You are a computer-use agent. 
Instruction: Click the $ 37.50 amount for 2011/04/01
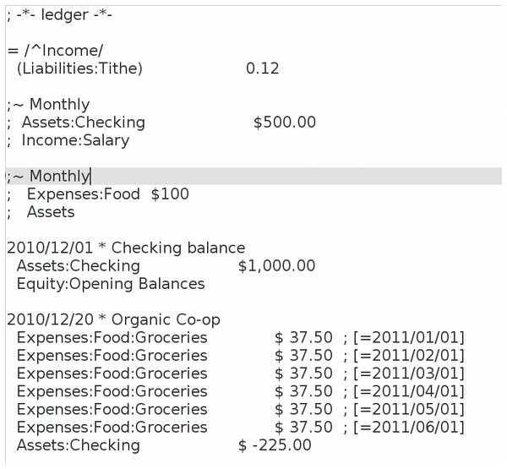(x=303, y=391)
